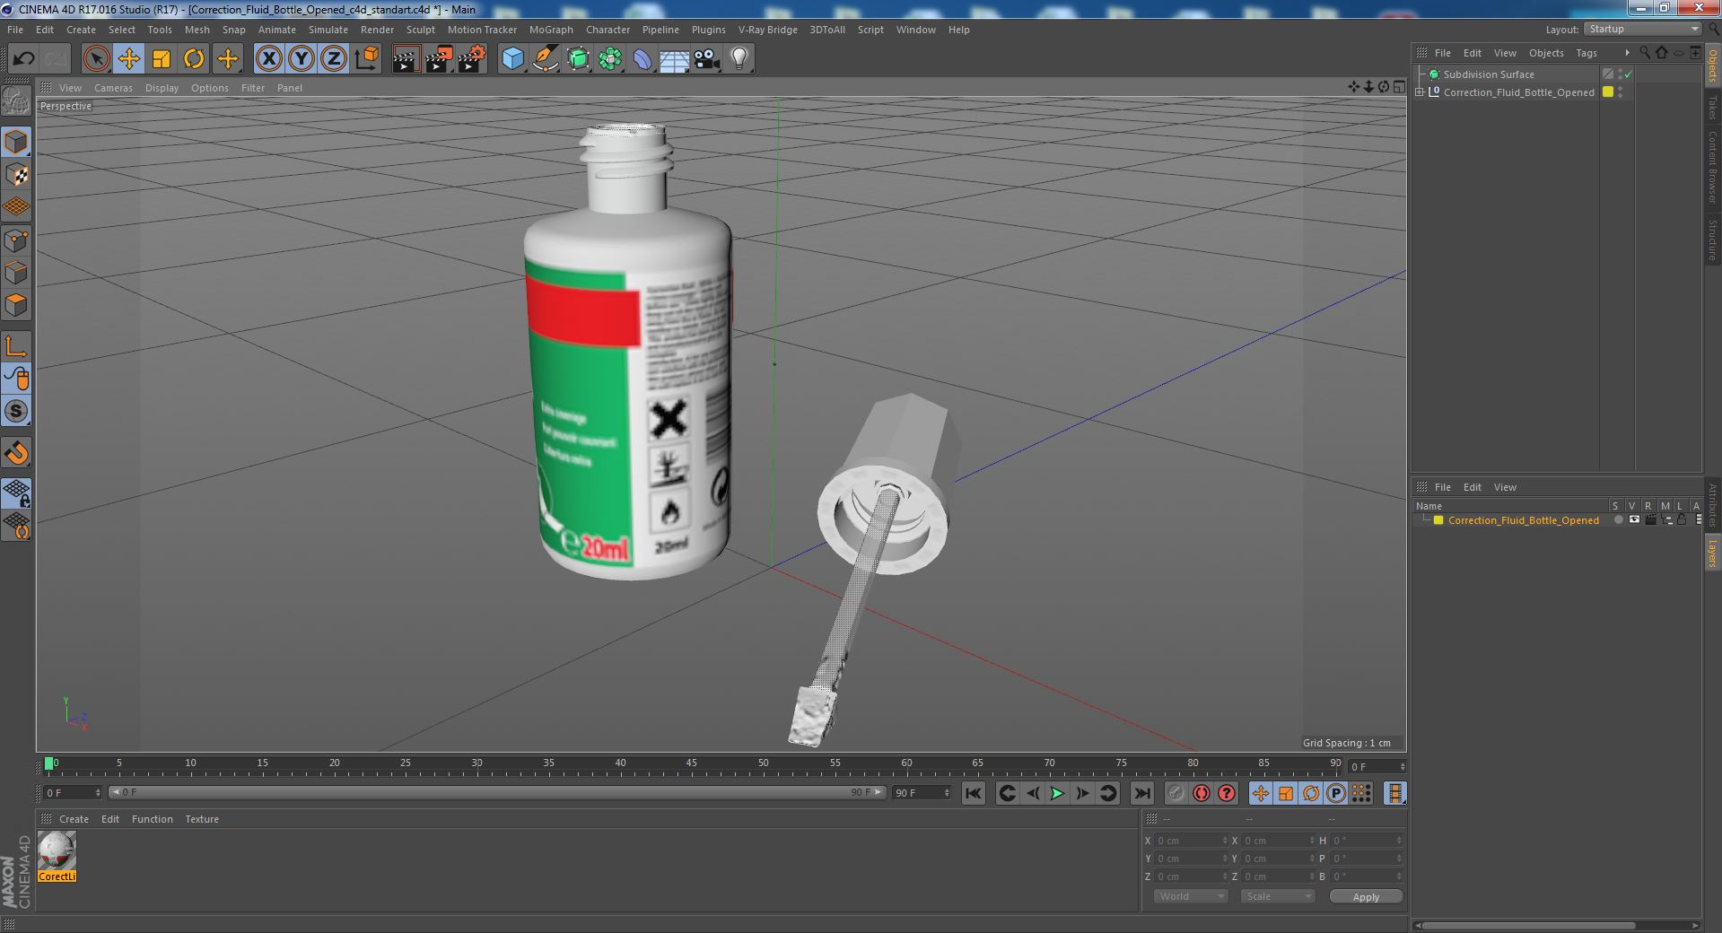
Task: Open material manager Texture menu
Action: point(202,819)
